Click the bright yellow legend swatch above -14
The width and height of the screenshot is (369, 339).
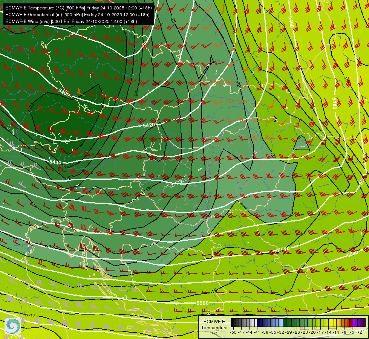[x=330, y=322]
